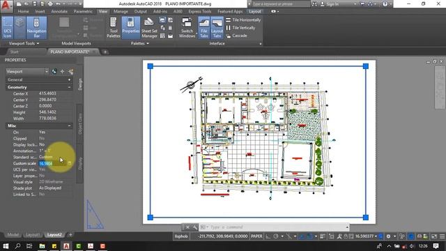Open Windows Start menu

click(6, 246)
